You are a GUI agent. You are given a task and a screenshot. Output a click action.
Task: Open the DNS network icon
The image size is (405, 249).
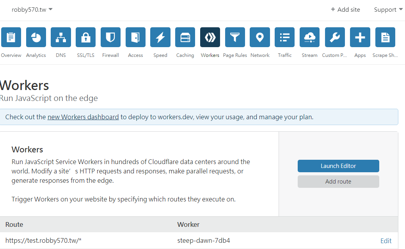point(61,37)
